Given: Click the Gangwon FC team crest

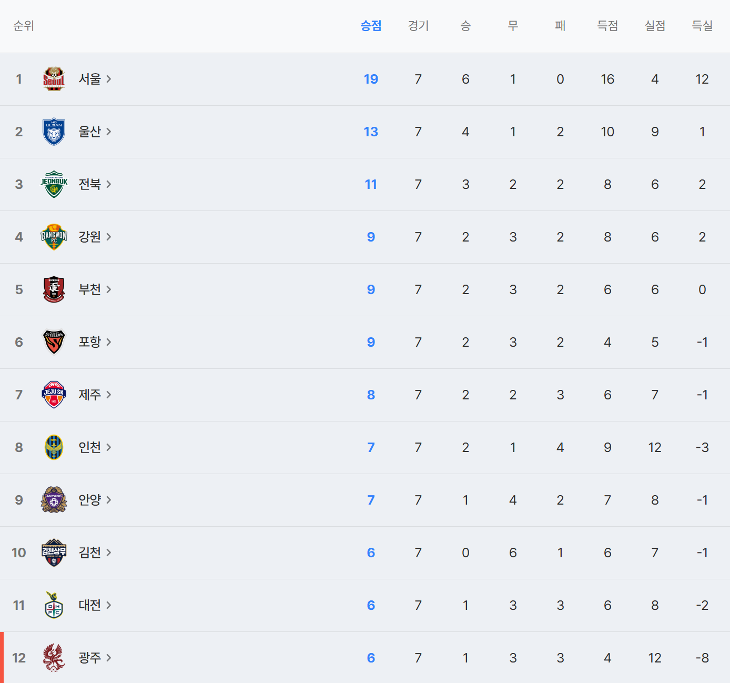Looking at the screenshot, I should (x=54, y=237).
